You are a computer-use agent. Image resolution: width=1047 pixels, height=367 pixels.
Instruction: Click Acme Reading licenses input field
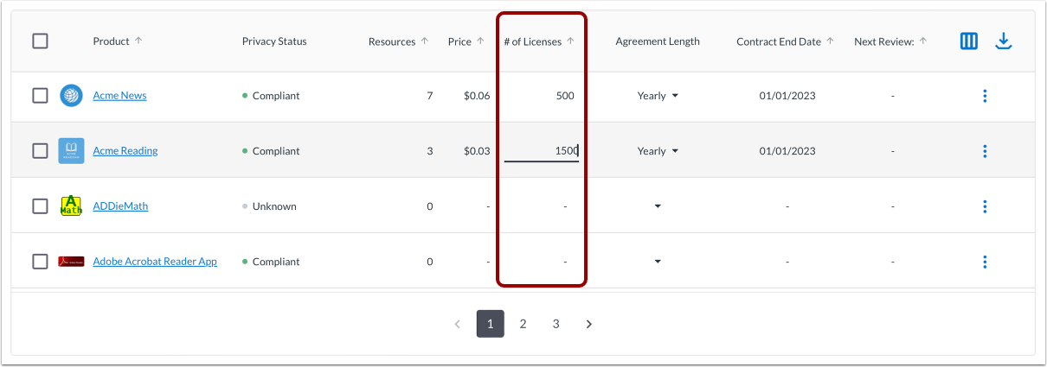(542, 151)
